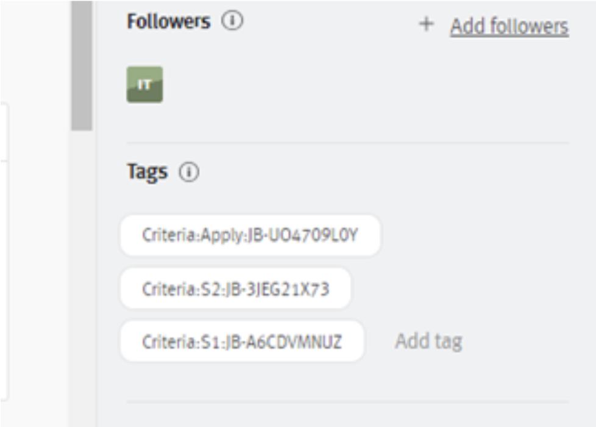Screen dimensions: 596x427
Task: Focus the Add tag input field
Action: click(x=428, y=341)
